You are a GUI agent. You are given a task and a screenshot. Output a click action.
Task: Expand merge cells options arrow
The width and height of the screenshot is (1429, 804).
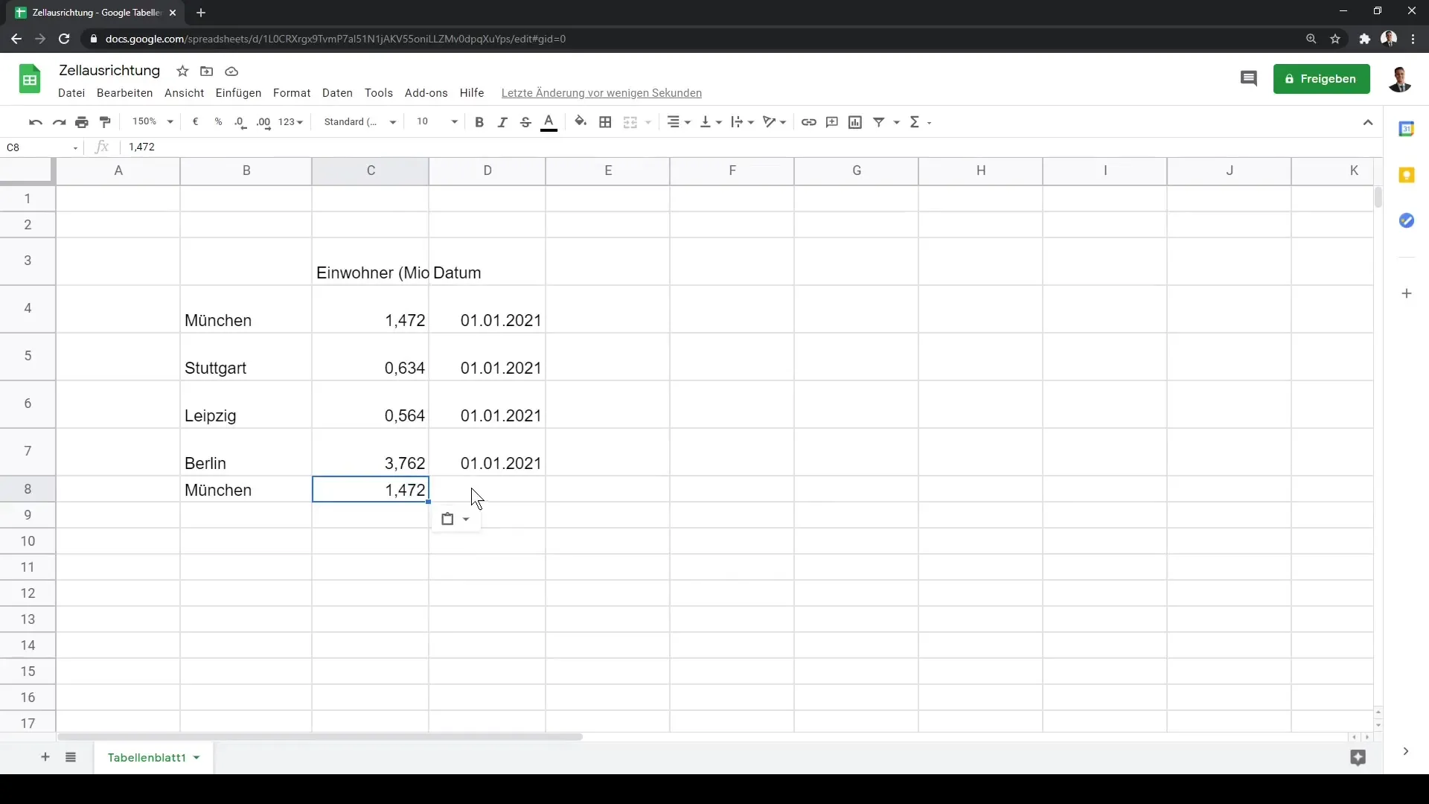(648, 122)
